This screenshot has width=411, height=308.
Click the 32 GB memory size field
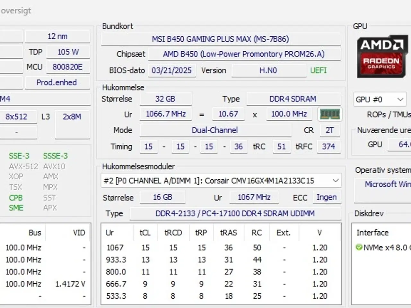pos(165,99)
